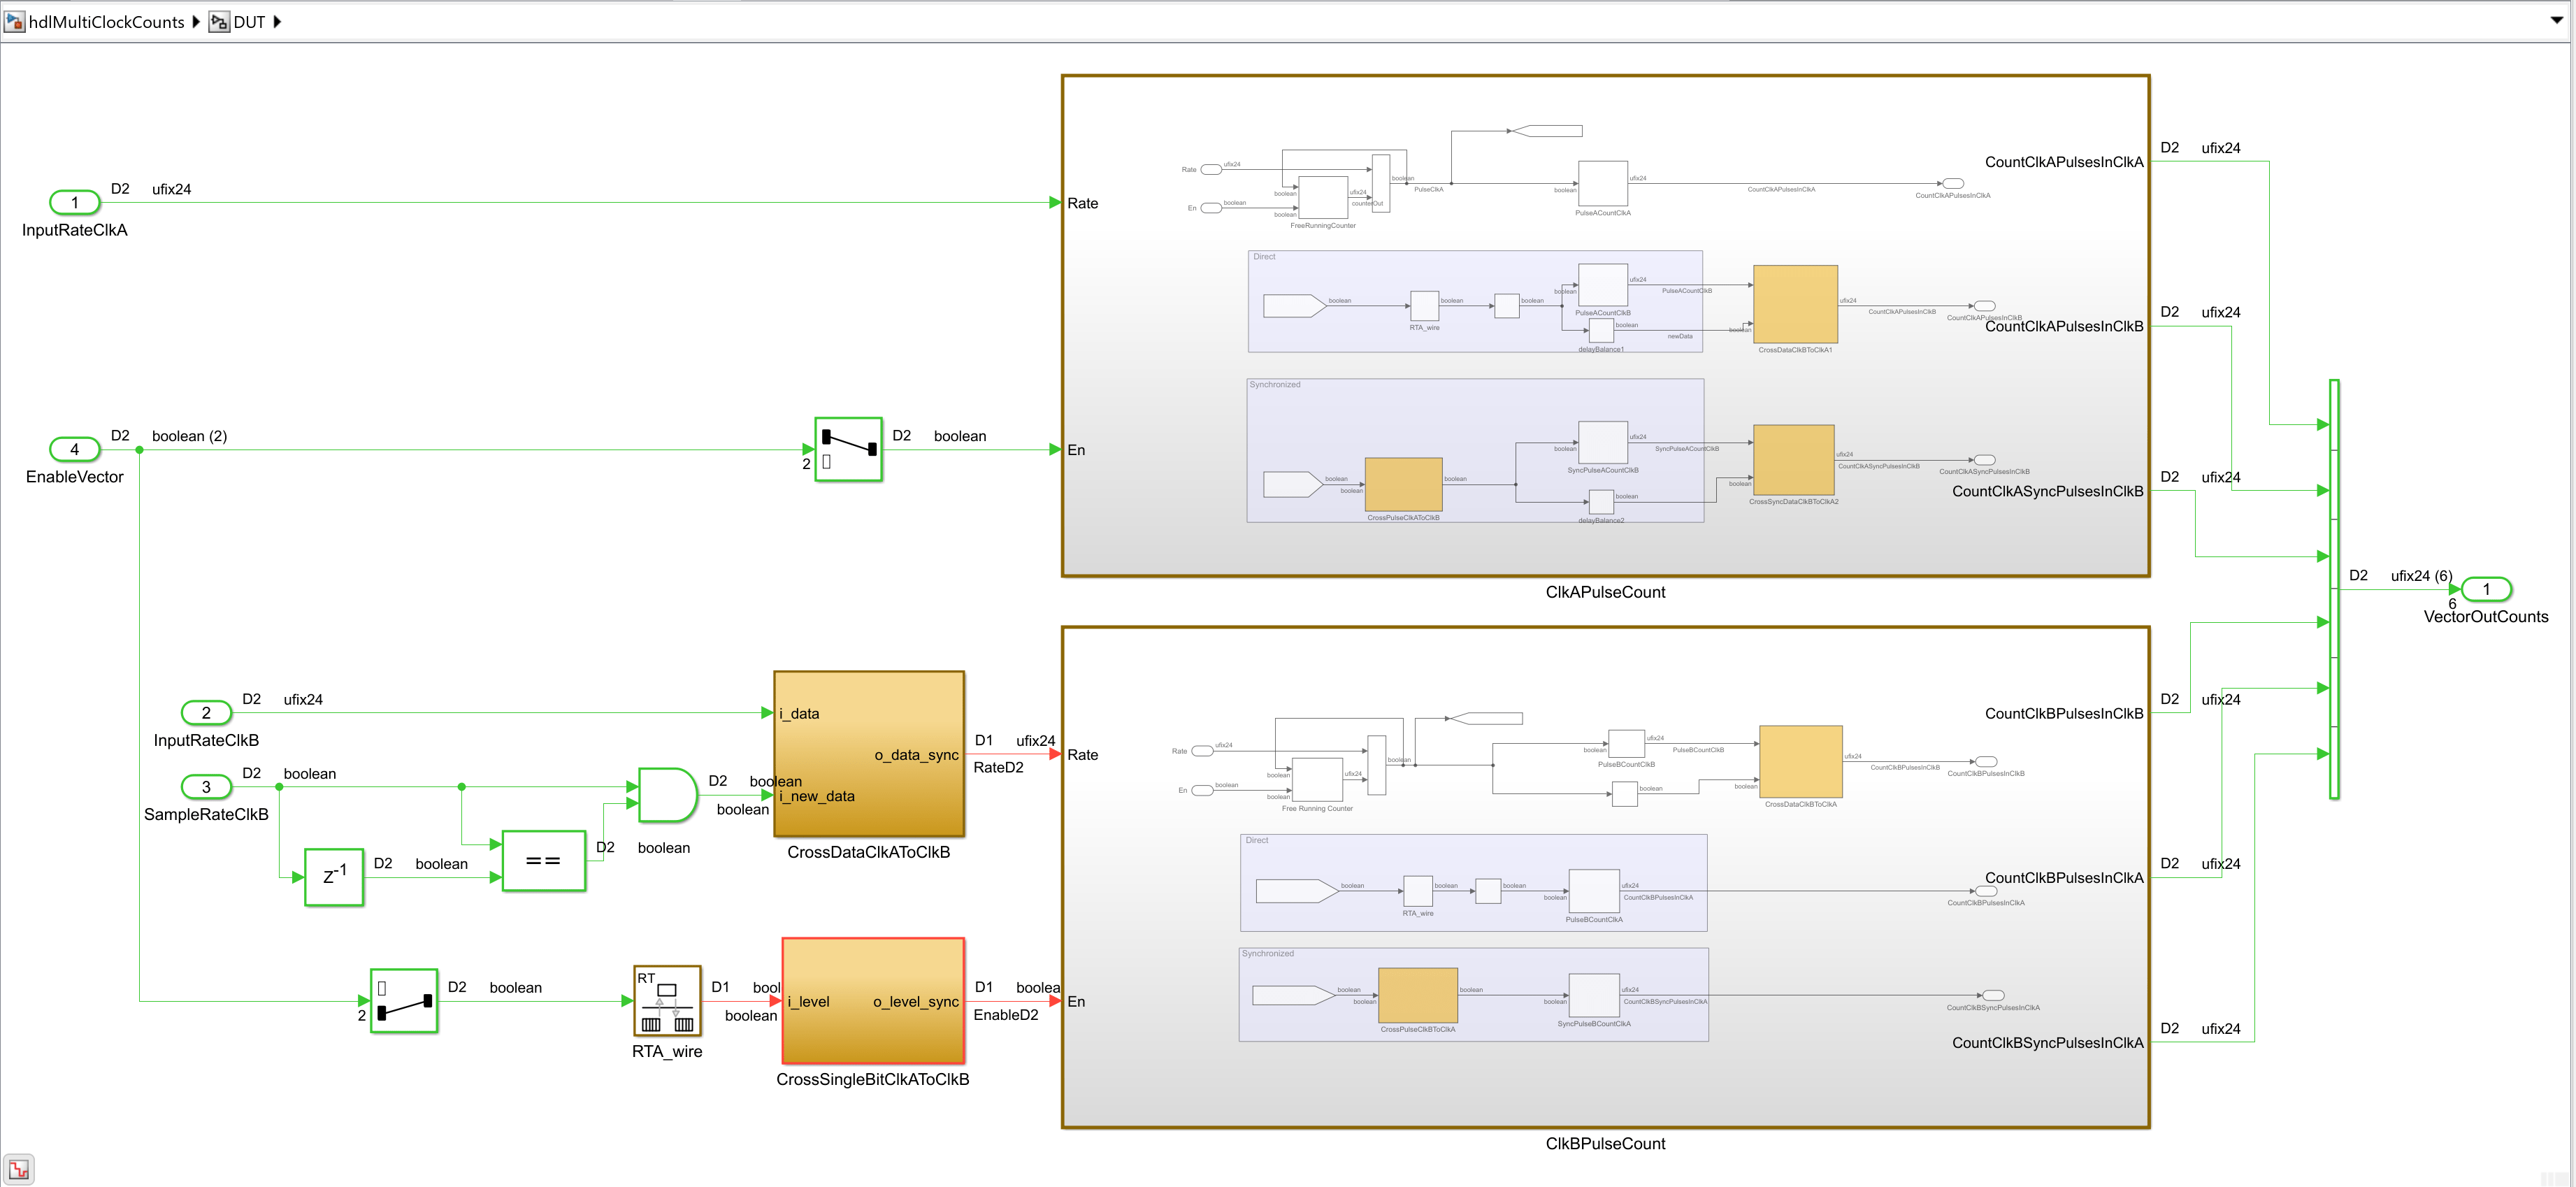Click the hdlMultiClockCounts model icon in breadcrumb
The image size is (2576, 1187).
pos(14,21)
